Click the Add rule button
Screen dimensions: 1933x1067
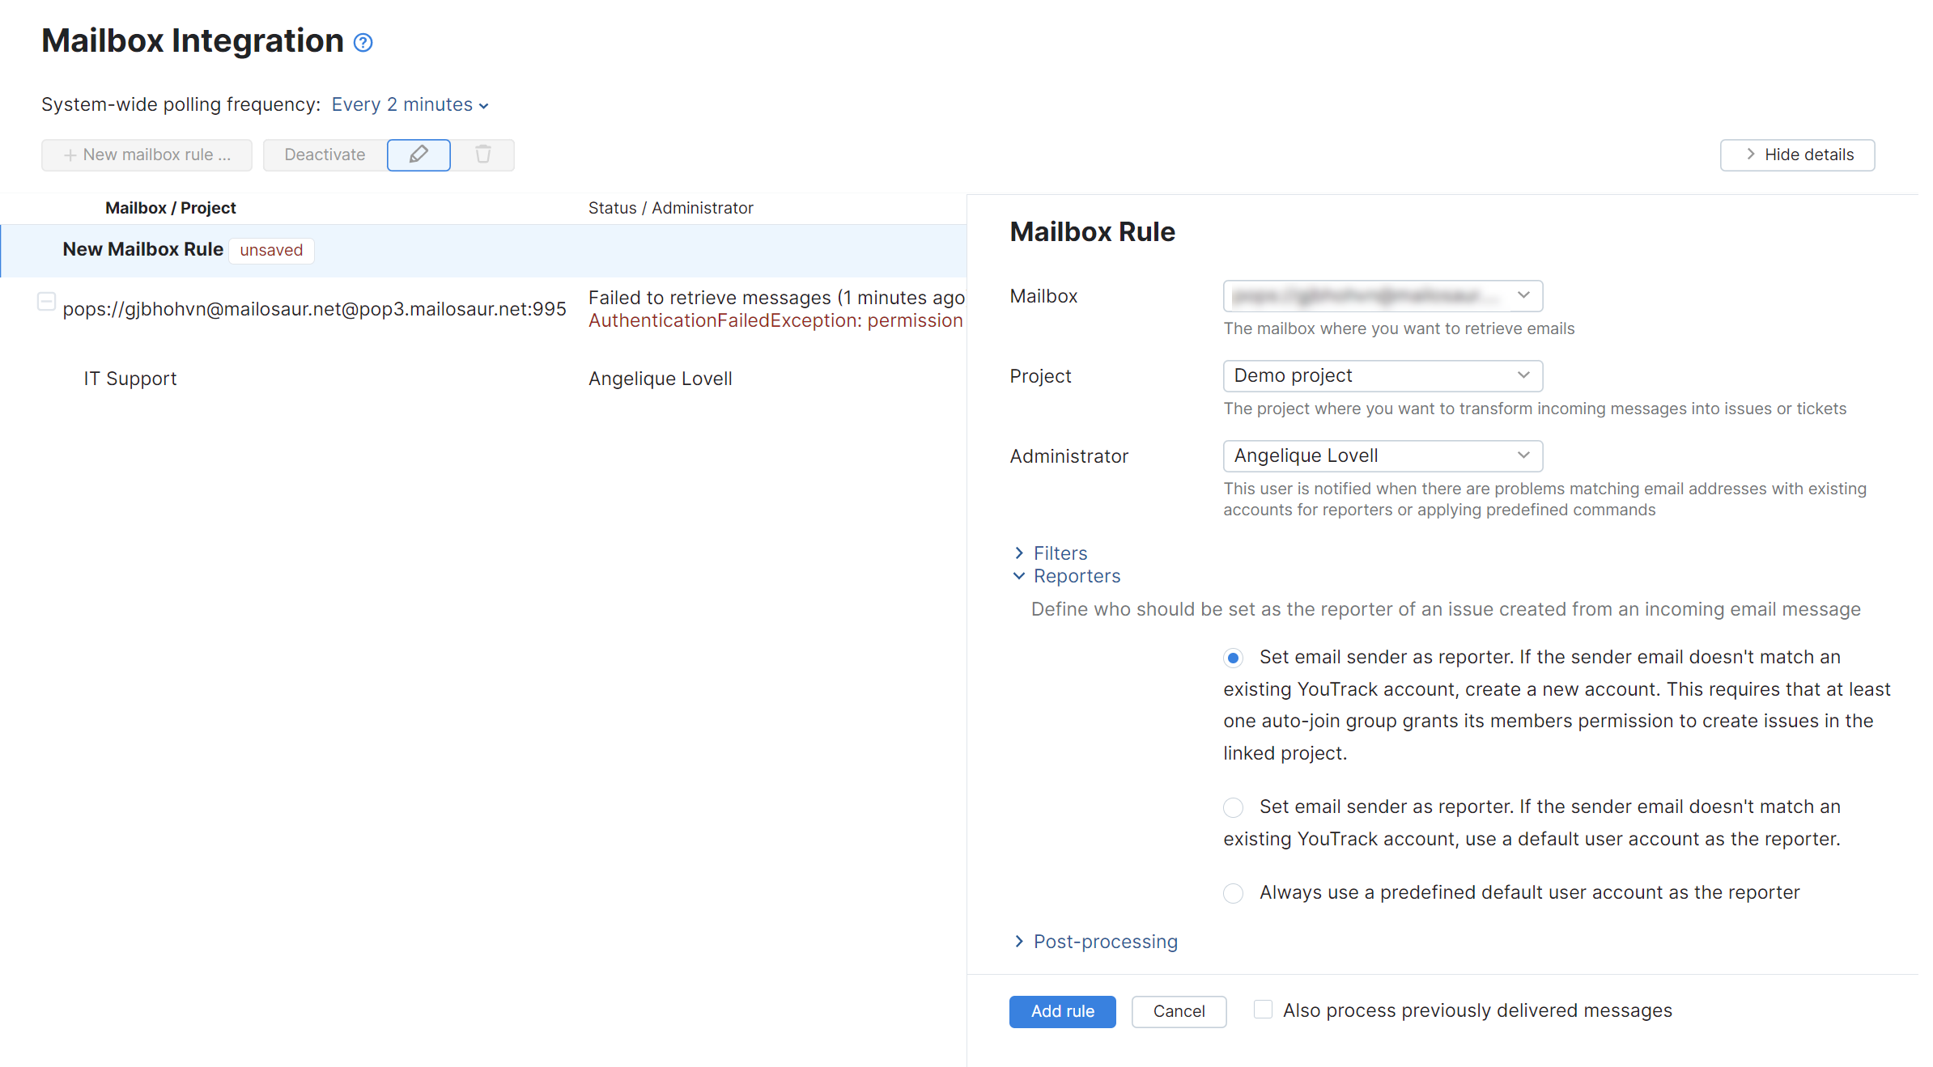click(x=1062, y=1011)
